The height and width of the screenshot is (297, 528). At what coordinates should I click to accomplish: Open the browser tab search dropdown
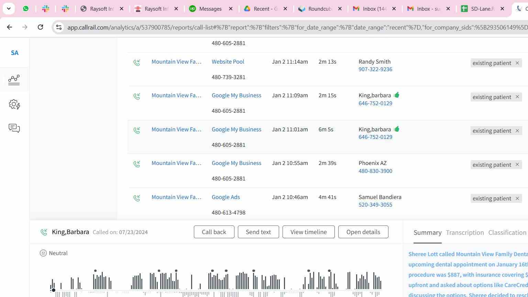click(9, 9)
